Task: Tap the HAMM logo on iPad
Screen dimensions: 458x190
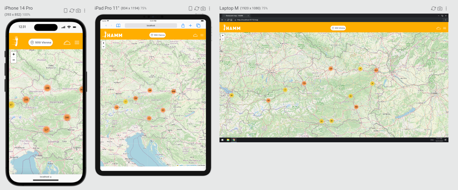Action: (x=112, y=35)
